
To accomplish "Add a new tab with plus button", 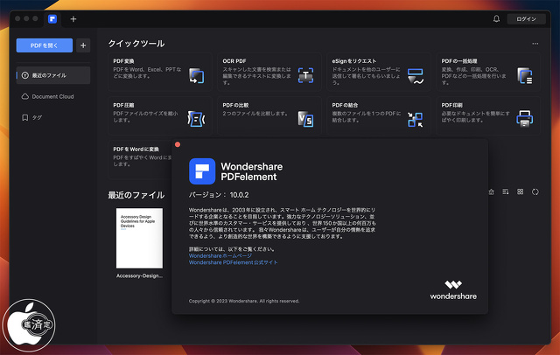I will (73, 19).
